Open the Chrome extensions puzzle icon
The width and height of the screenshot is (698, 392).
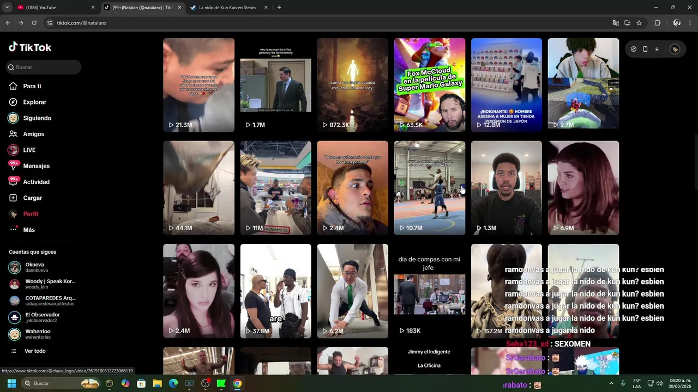tap(658, 23)
